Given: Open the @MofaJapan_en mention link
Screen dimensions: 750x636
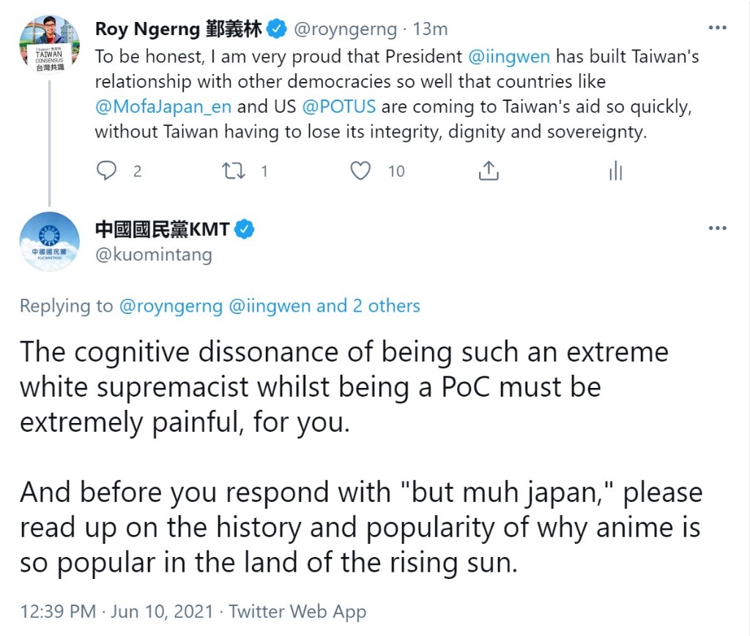Looking at the screenshot, I should pyautogui.click(x=163, y=107).
